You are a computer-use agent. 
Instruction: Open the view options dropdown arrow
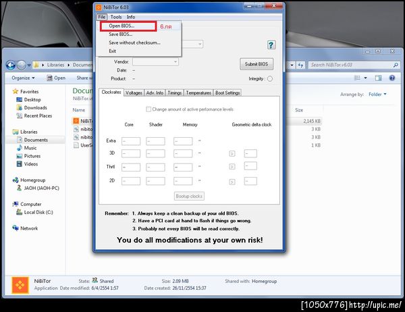[x=365, y=78]
